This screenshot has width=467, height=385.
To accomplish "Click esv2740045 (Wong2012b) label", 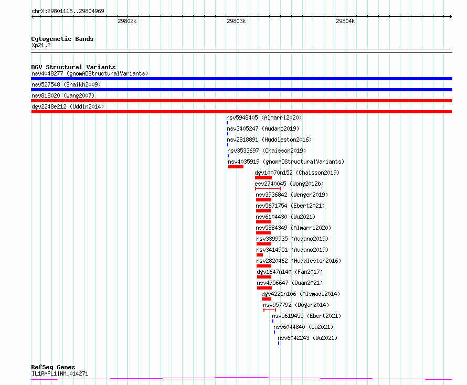I will (x=289, y=184).
